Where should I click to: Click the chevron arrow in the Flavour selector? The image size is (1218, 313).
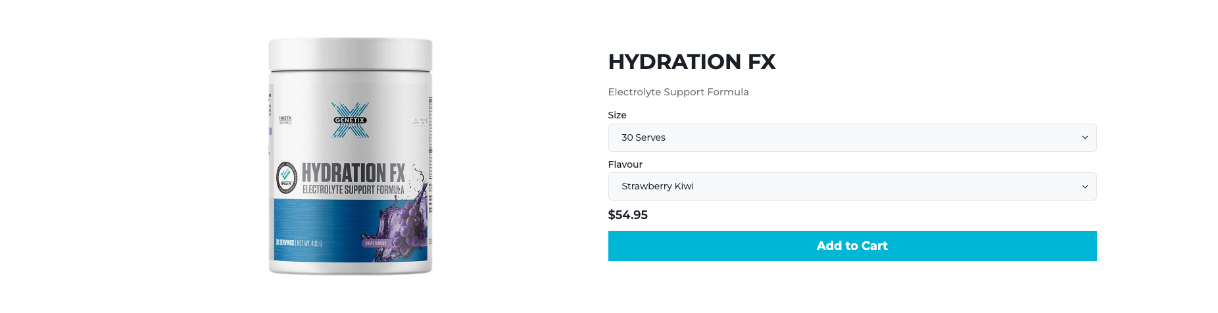pos(1084,187)
